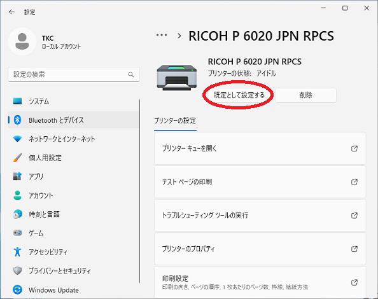
Task: Click プリンターの状態: アイドル status text
Action: (242, 73)
